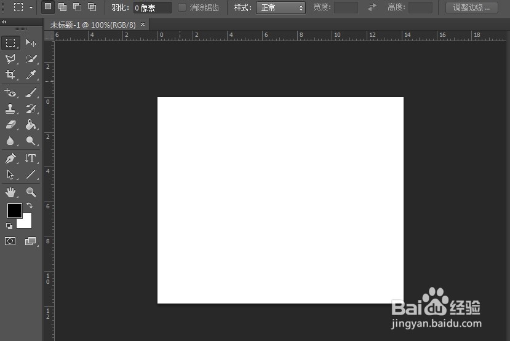
Task: Choose Add to selection mode
Action: click(x=63, y=7)
